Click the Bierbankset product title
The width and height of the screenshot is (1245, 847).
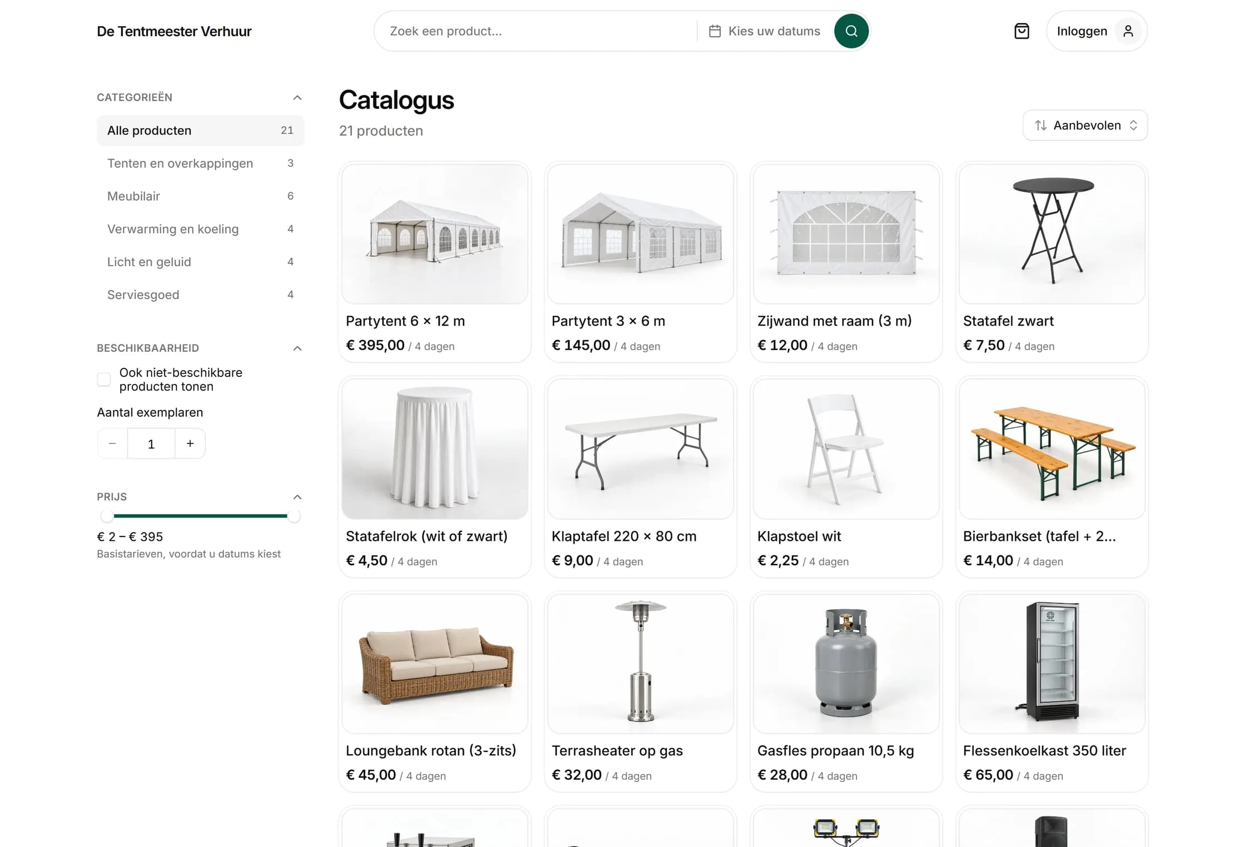tap(1039, 536)
